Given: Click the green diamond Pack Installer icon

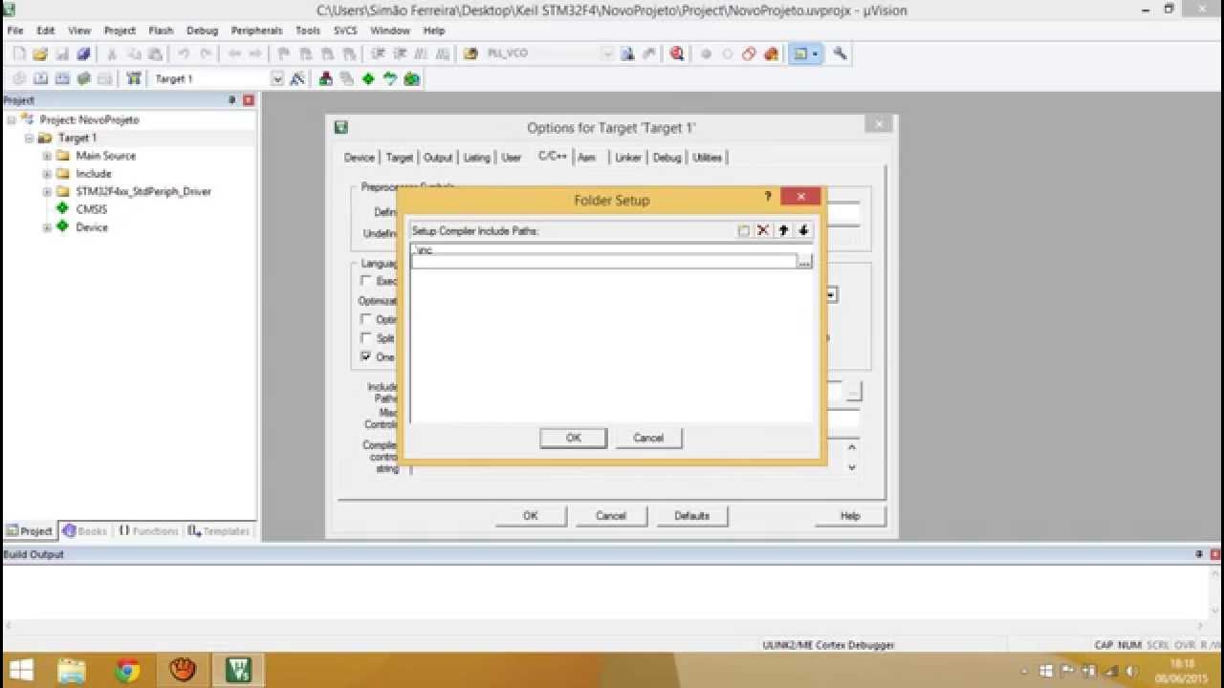Looking at the screenshot, I should click(368, 79).
